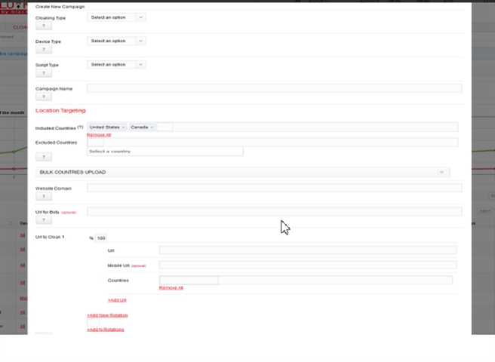Expand the Bulk Countries Upload section

242,172
